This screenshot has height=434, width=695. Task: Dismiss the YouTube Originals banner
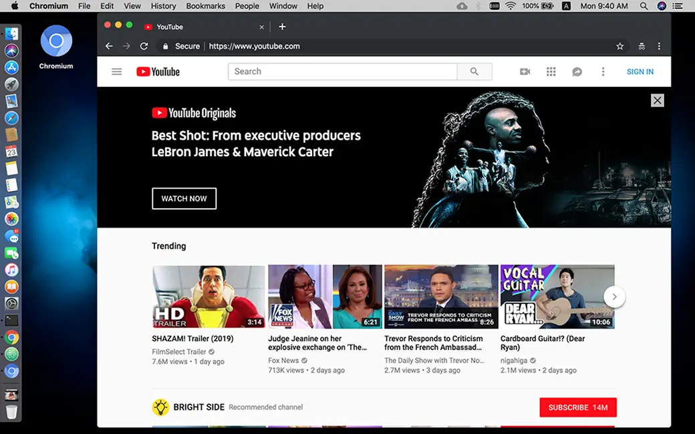(657, 100)
